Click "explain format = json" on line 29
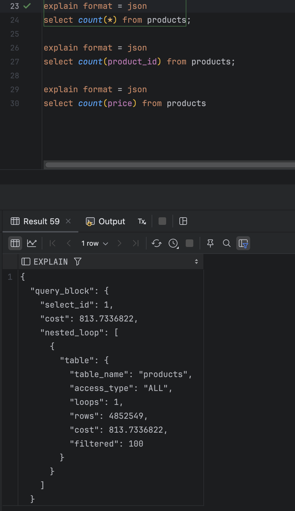This screenshot has width=295, height=511. (95, 89)
